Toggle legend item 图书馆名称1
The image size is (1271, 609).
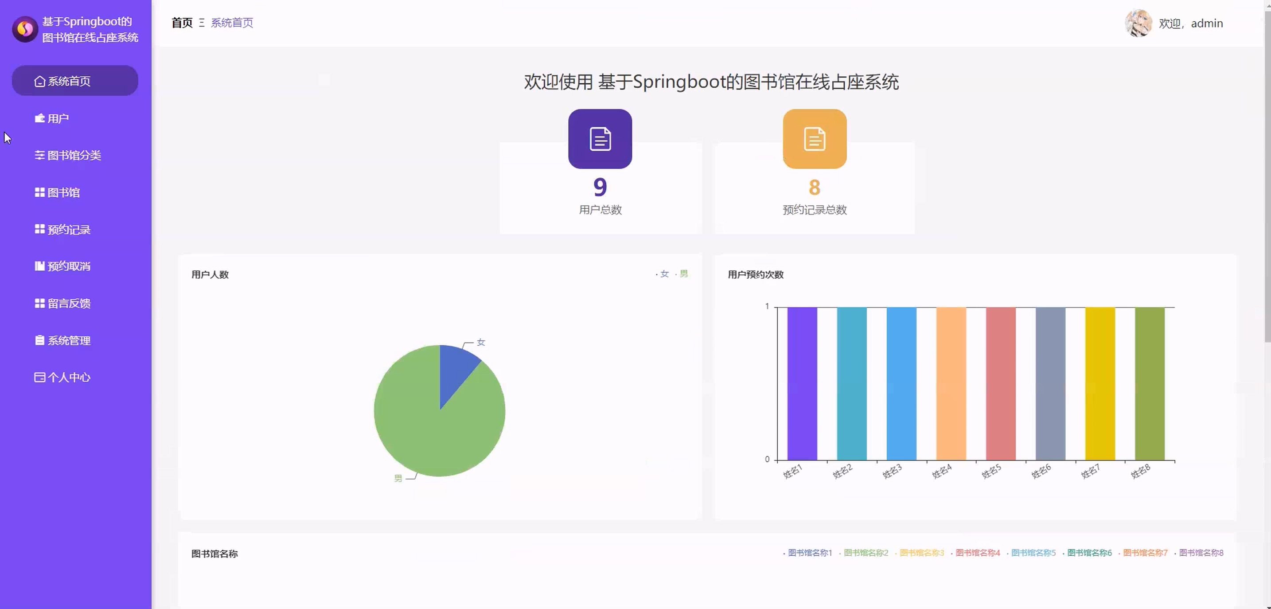point(809,553)
